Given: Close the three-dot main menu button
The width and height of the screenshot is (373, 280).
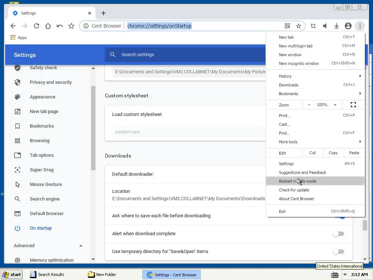Looking at the screenshot, I should [x=360, y=26].
